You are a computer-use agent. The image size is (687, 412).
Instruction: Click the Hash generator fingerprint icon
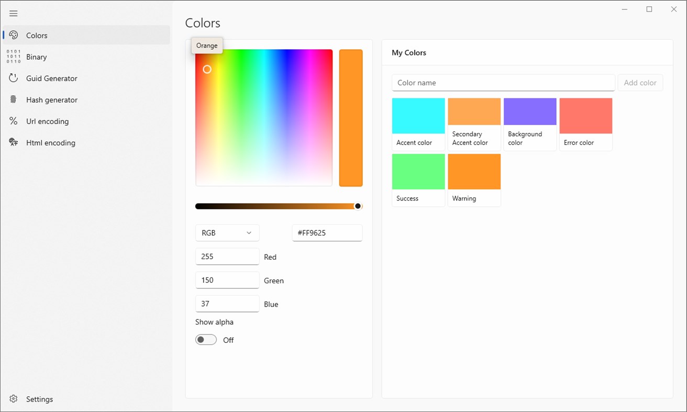pos(14,99)
